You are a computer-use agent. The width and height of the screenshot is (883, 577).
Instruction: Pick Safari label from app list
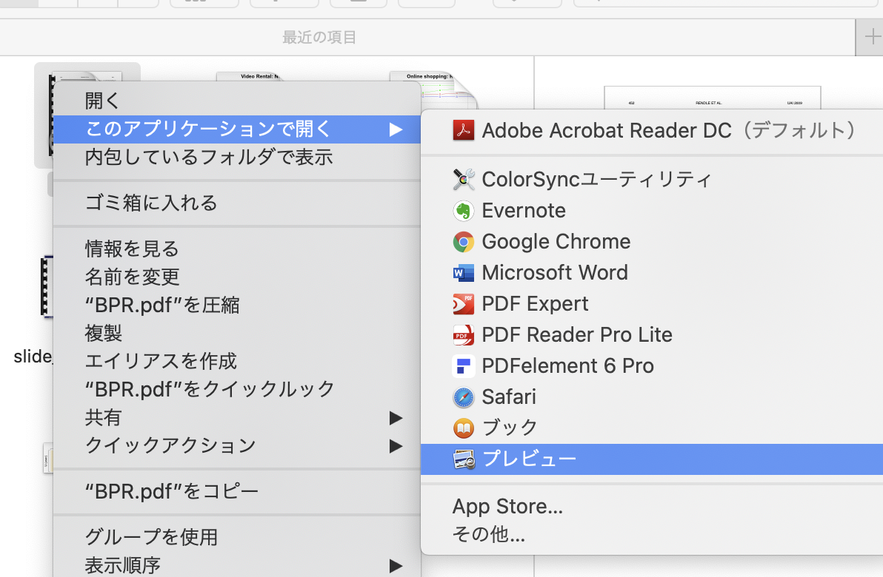coord(509,397)
